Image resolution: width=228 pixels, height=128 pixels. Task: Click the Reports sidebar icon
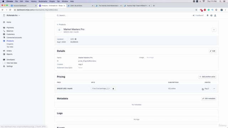[x=4, y=54]
